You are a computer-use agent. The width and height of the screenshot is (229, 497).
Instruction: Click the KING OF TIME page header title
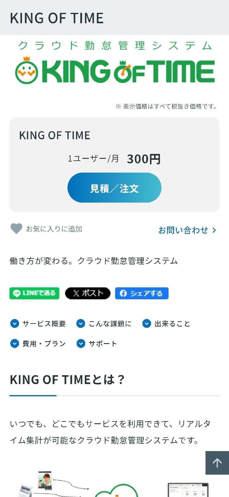point(57,18)
